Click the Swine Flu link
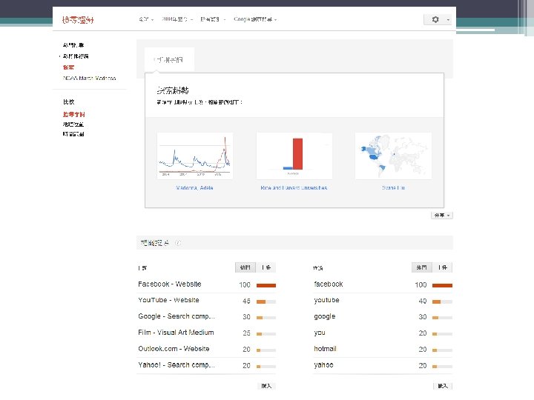This screenshot has width=534, height=400. (x=393, y=187)
